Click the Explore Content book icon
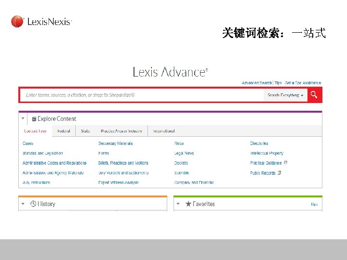The image size is (347, 260). click(x=34, y=119)
